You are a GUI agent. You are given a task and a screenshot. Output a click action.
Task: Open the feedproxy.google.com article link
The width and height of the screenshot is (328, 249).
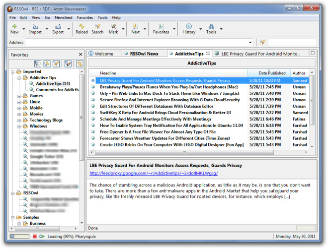click(154, 173)
